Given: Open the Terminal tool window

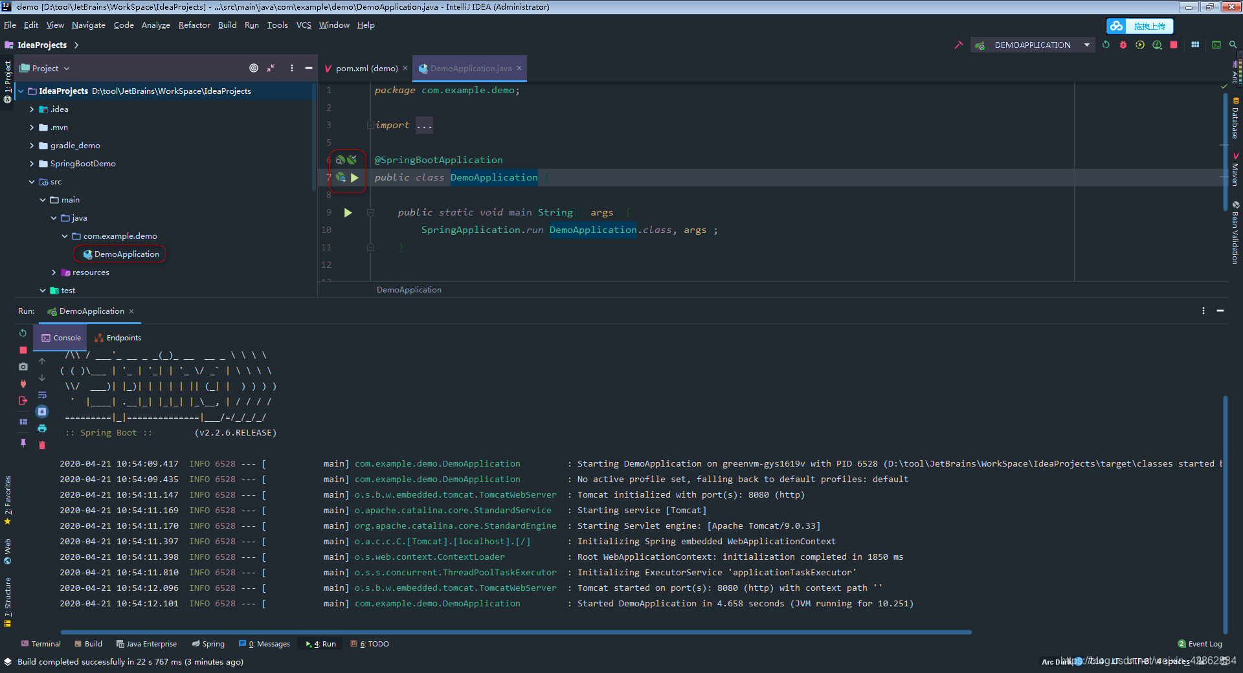Looking at the screenshot, I should click(x=41, y=644).
